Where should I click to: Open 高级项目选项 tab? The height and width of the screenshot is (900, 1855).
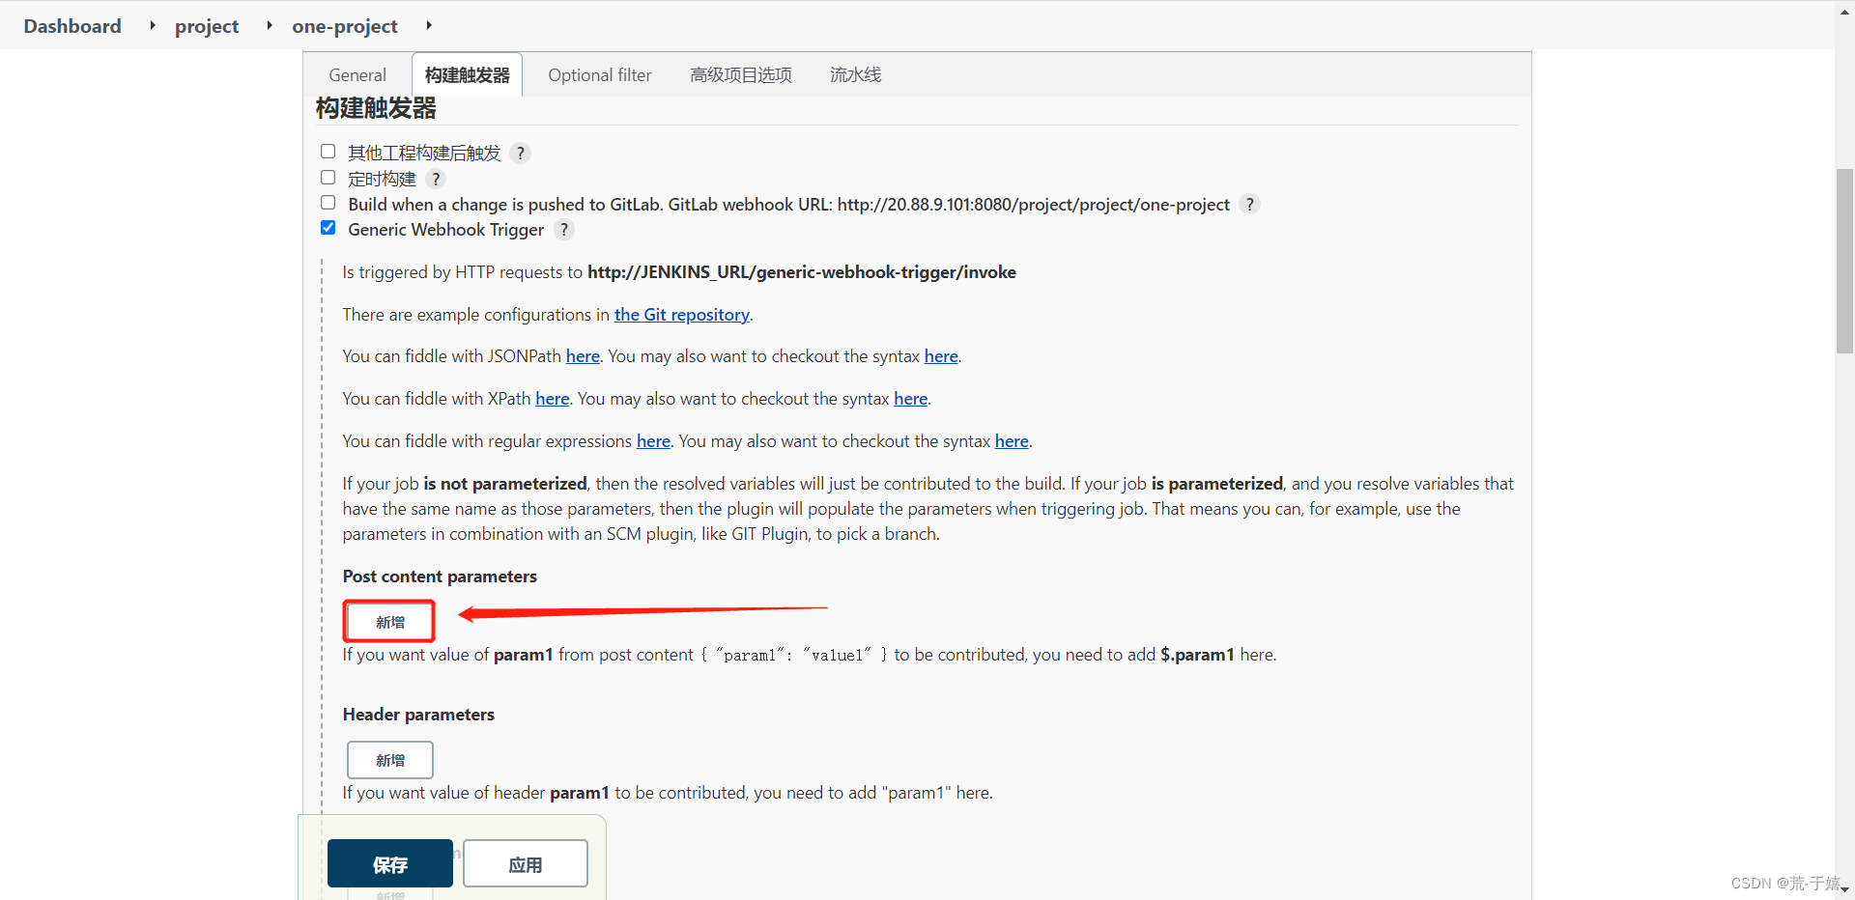point(741,74)
